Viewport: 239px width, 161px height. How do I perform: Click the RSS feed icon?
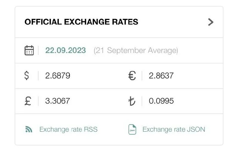pos(29,129)
